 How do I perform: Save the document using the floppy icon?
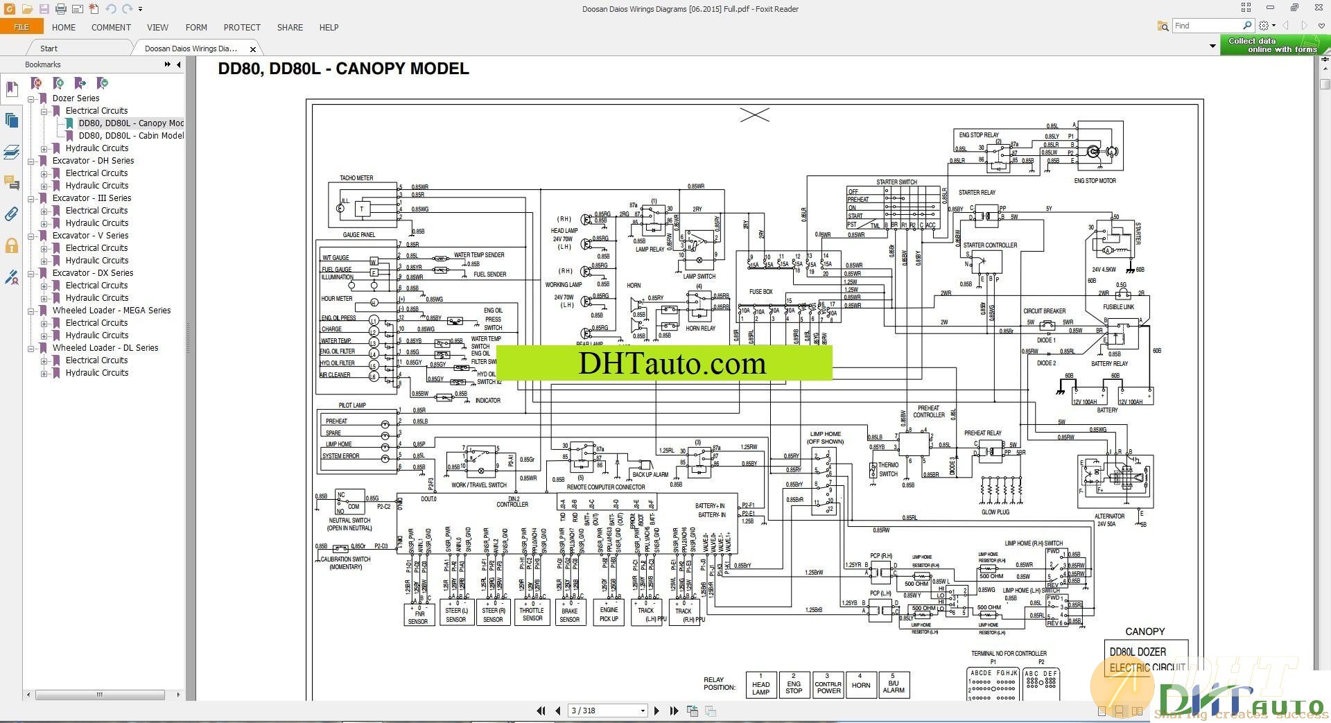point(44,9)
